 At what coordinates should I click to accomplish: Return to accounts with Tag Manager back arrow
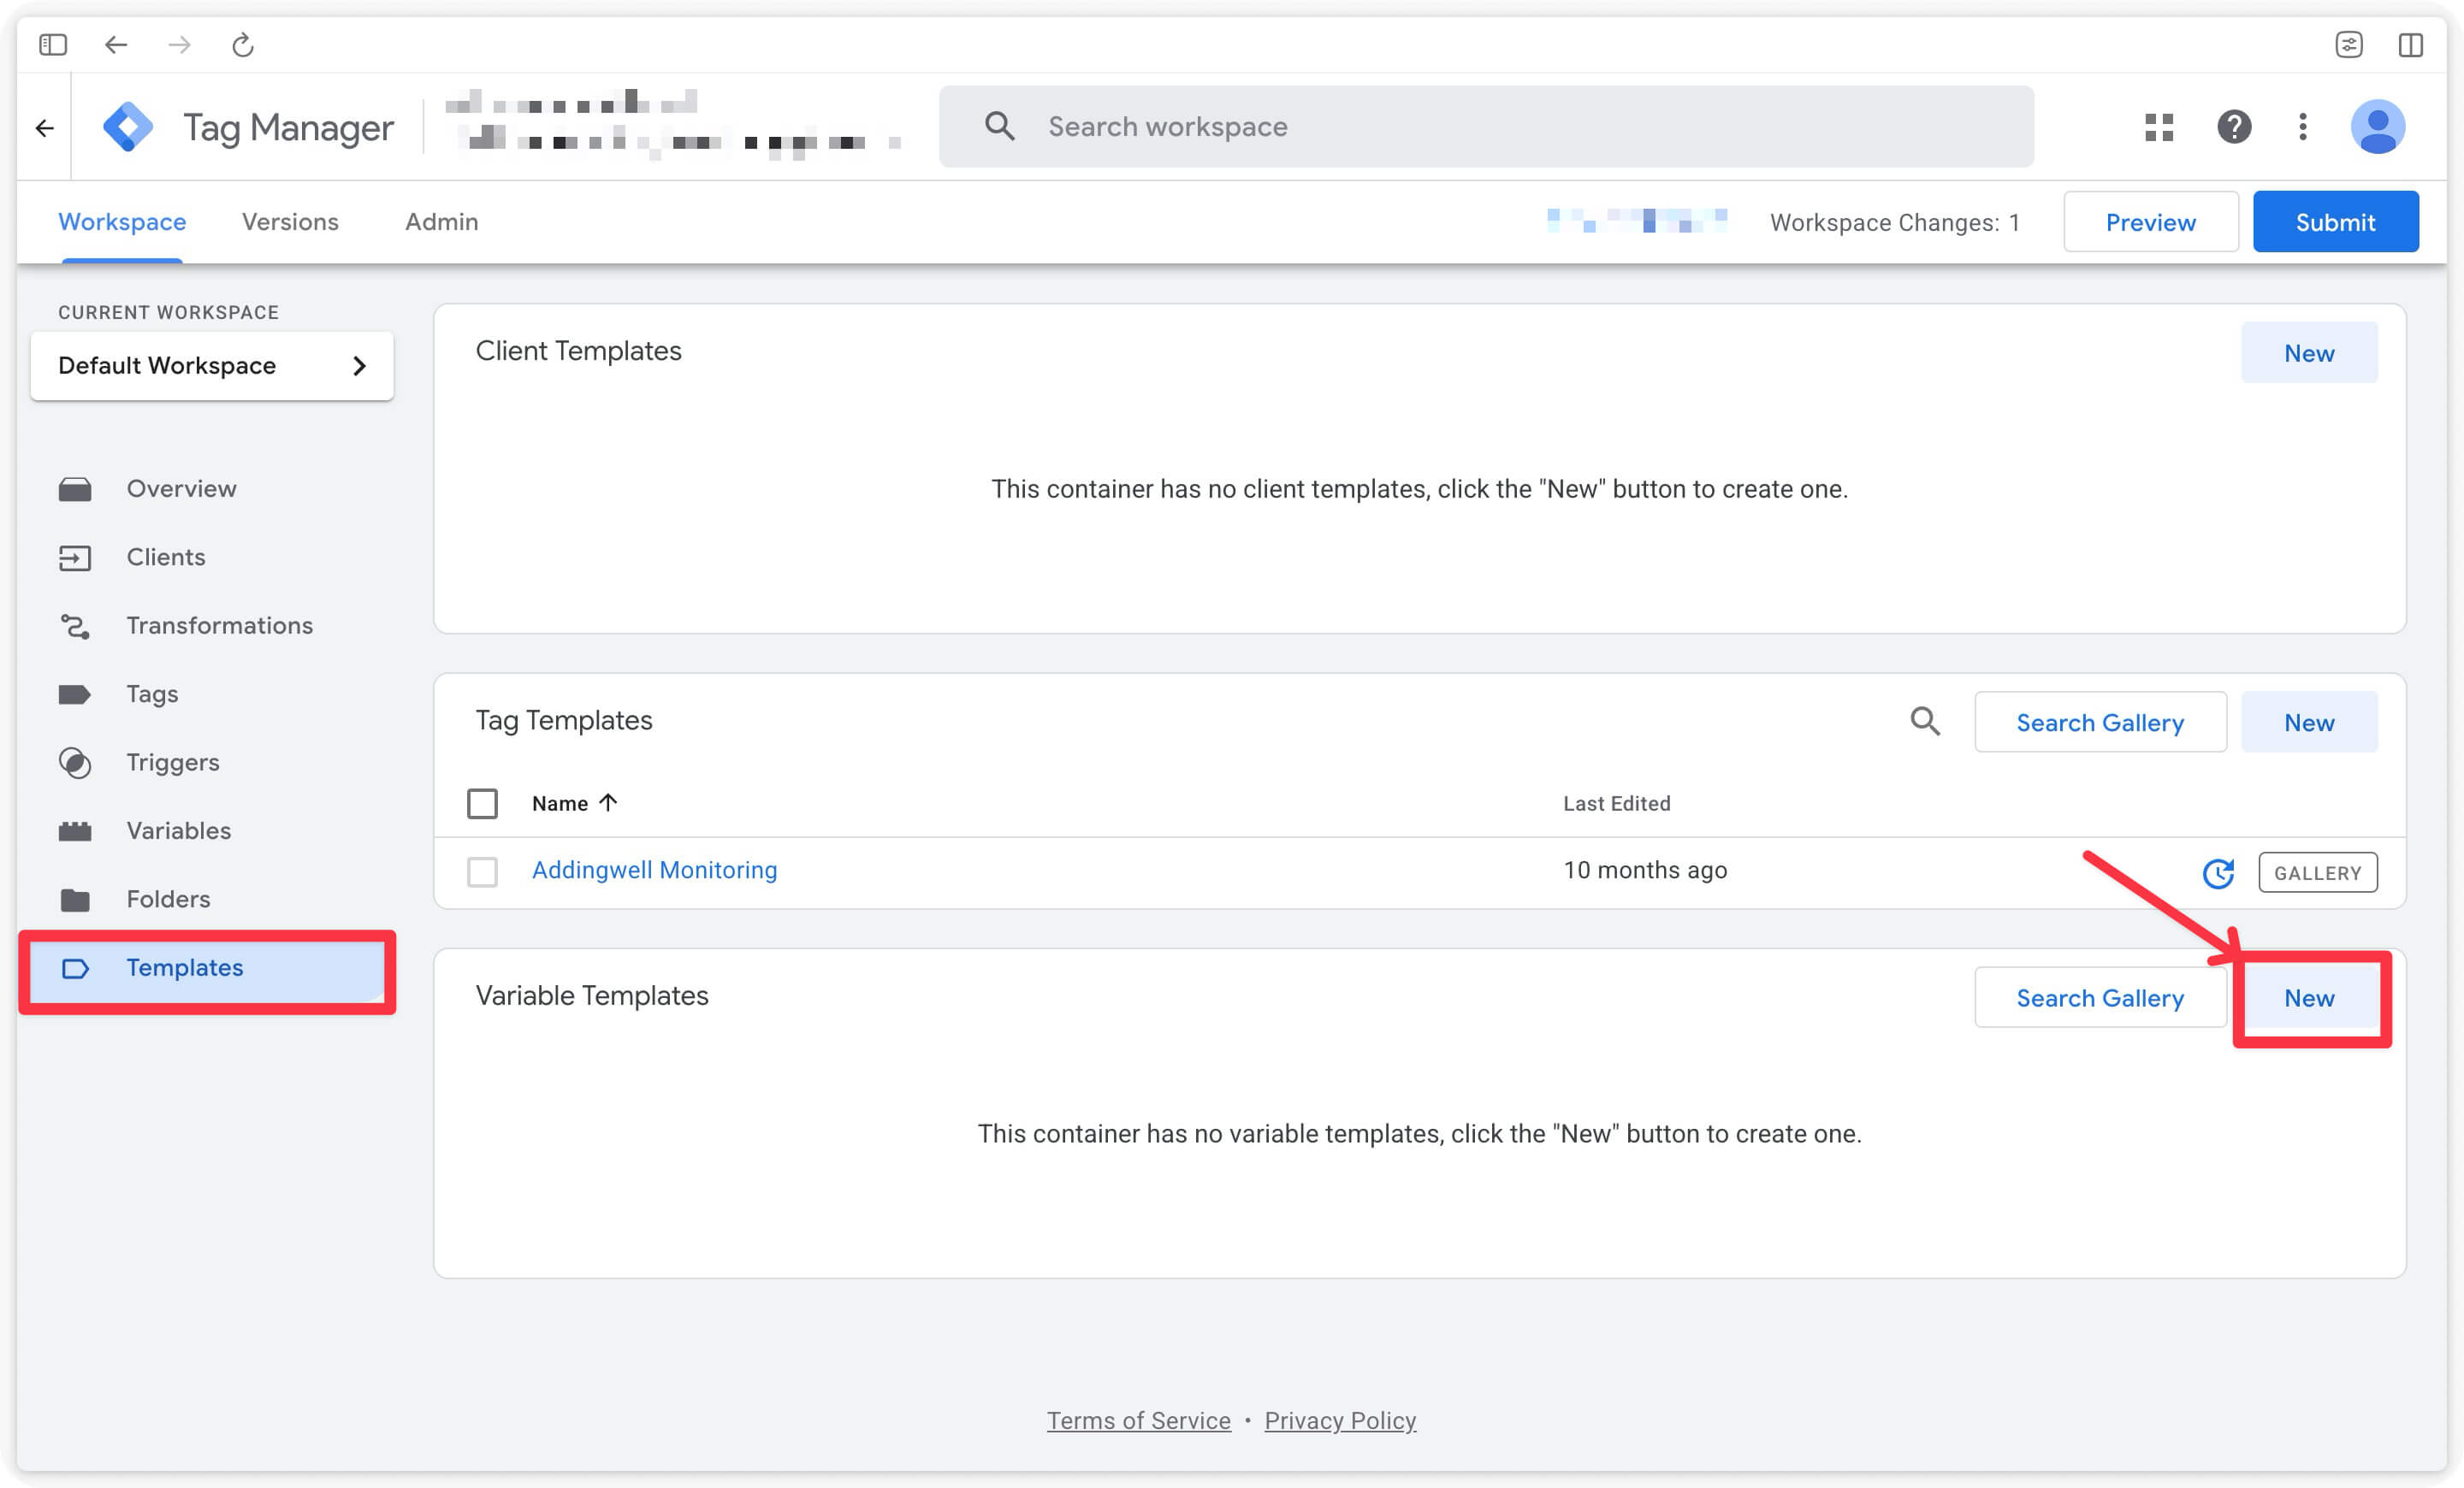[x=44, y=128]
